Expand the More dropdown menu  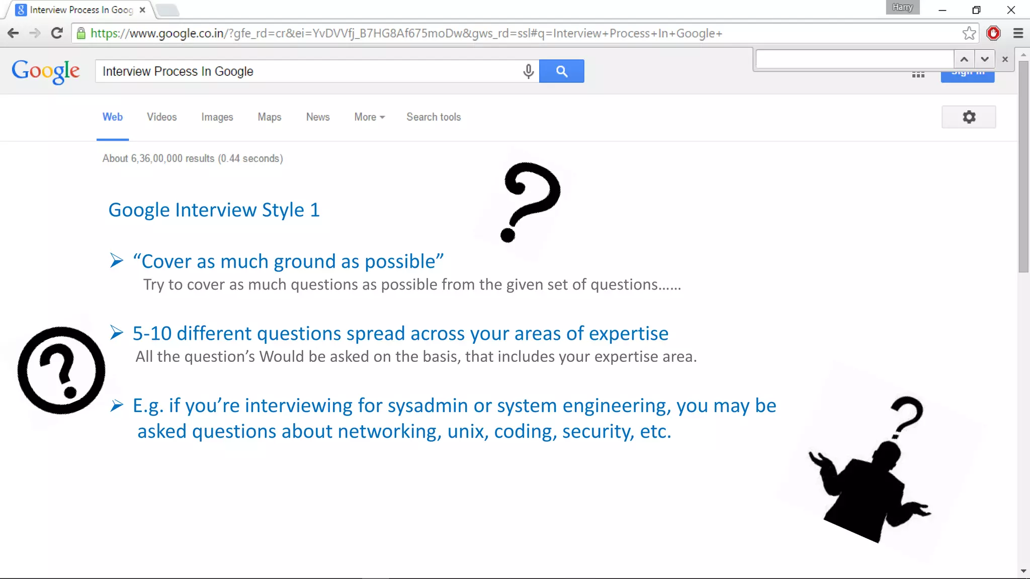pyautogui.click(x=370, y=117)
